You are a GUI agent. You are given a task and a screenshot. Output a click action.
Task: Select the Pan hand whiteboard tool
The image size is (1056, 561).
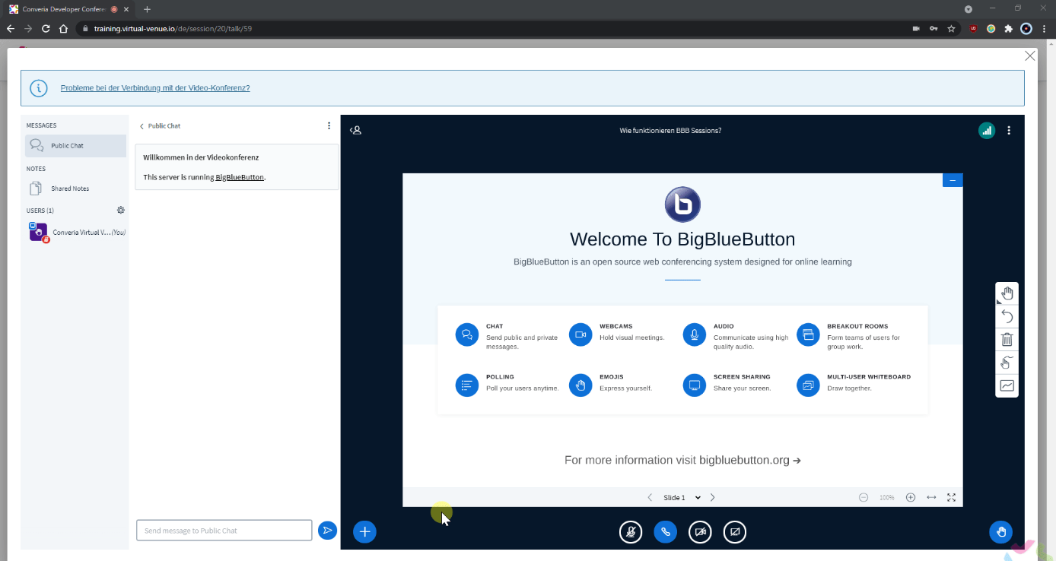coord(1007,293)
